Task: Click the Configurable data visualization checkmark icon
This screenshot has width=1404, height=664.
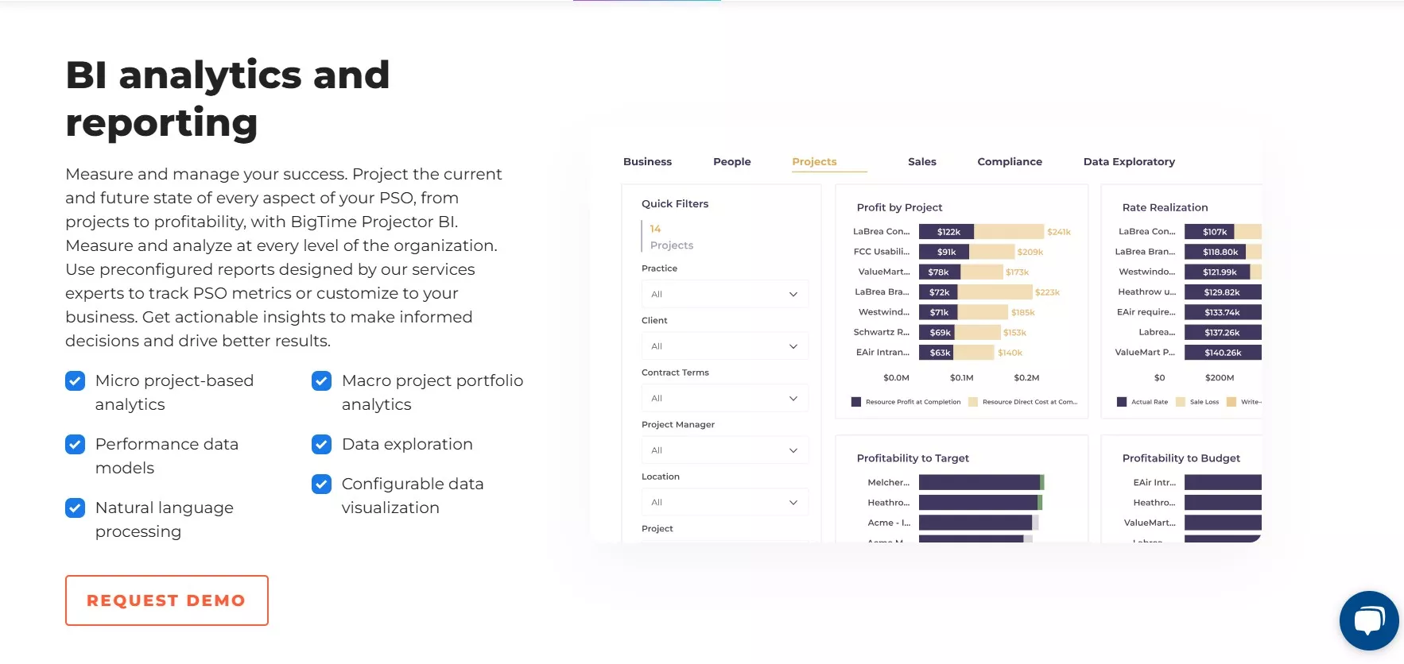Action: click(x=322, y=484)
